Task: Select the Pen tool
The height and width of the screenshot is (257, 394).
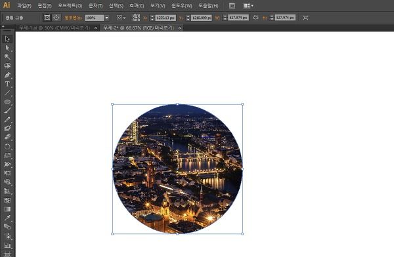Action: (7, 75)
